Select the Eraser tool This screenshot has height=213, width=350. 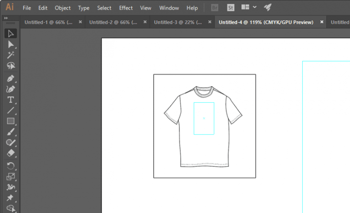[10, 153]
